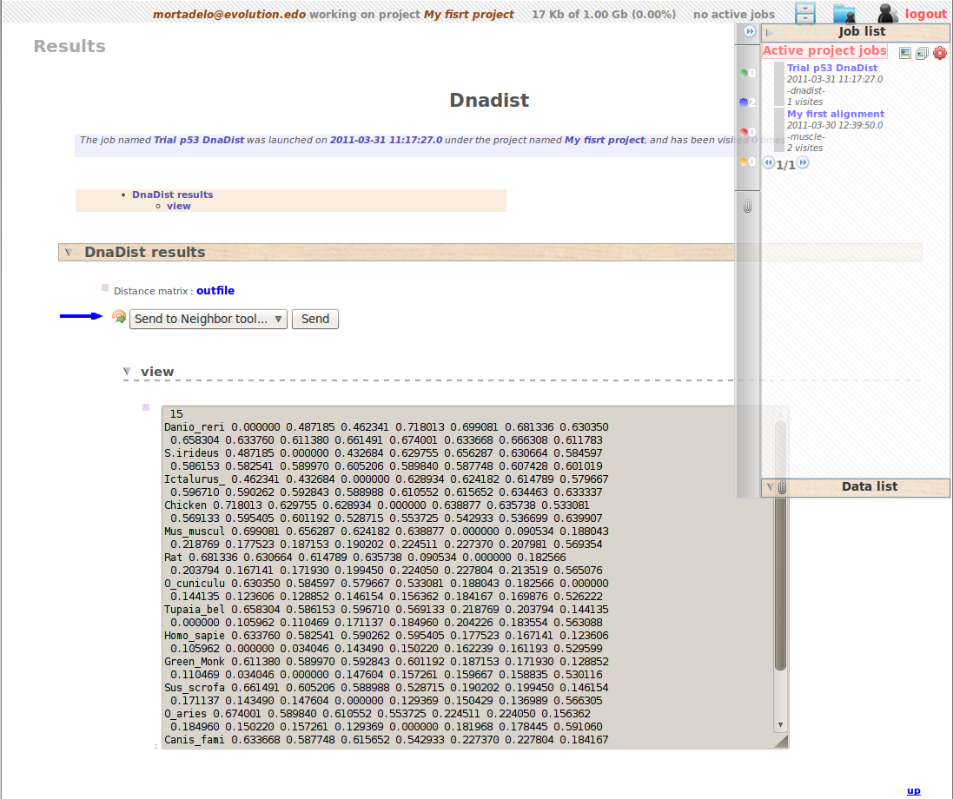Screen dimensions: 953x799
Task: Click the stacked images icon in job list
Action: 922,53
